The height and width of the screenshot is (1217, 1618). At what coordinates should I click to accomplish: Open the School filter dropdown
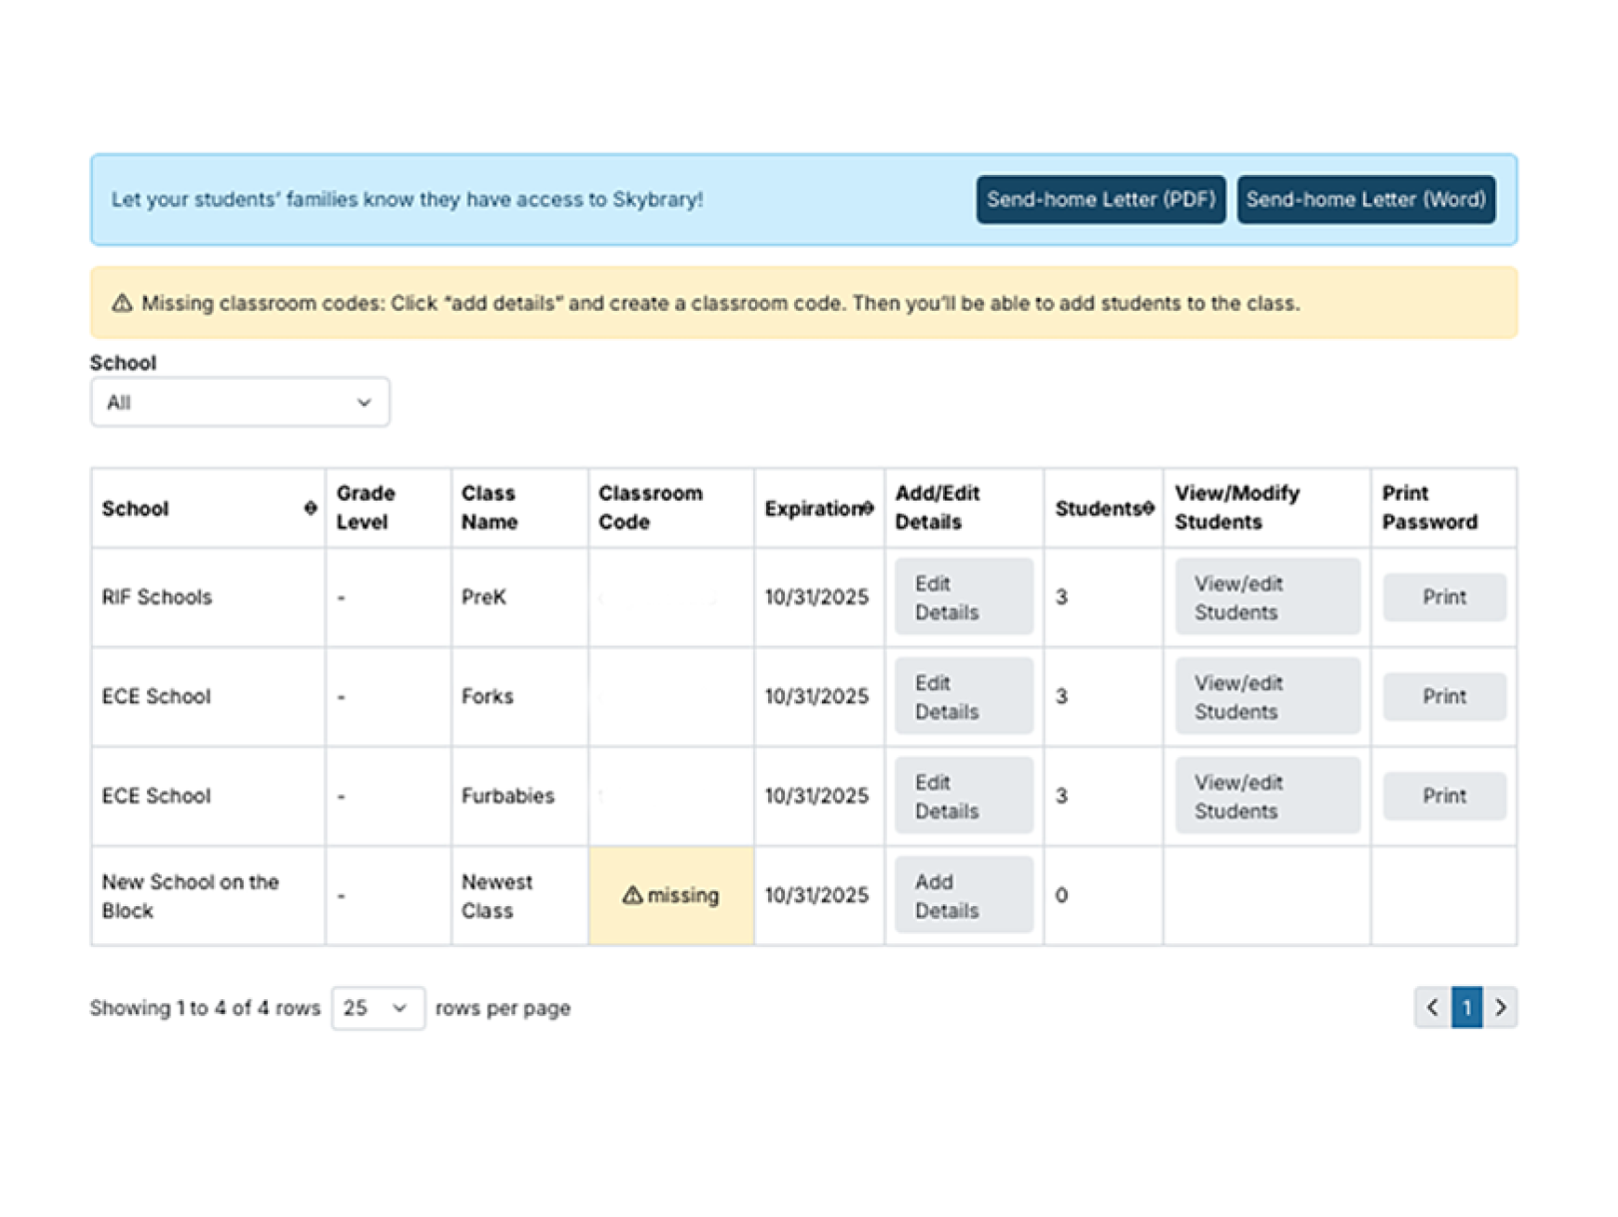(240, 402)
